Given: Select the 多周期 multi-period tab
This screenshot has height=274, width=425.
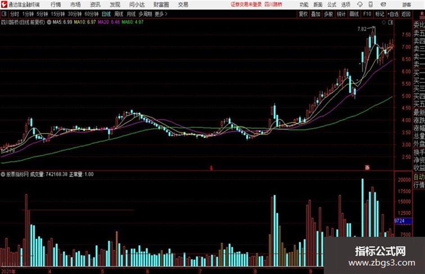Looking at the screenshot, I should tap(145, 14).
